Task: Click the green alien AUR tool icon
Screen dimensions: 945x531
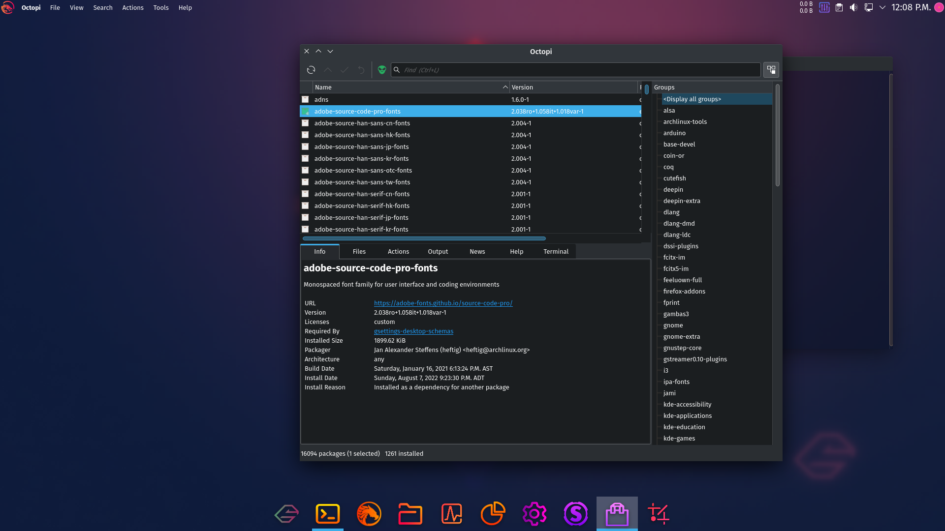Action: tap(382, 70)
